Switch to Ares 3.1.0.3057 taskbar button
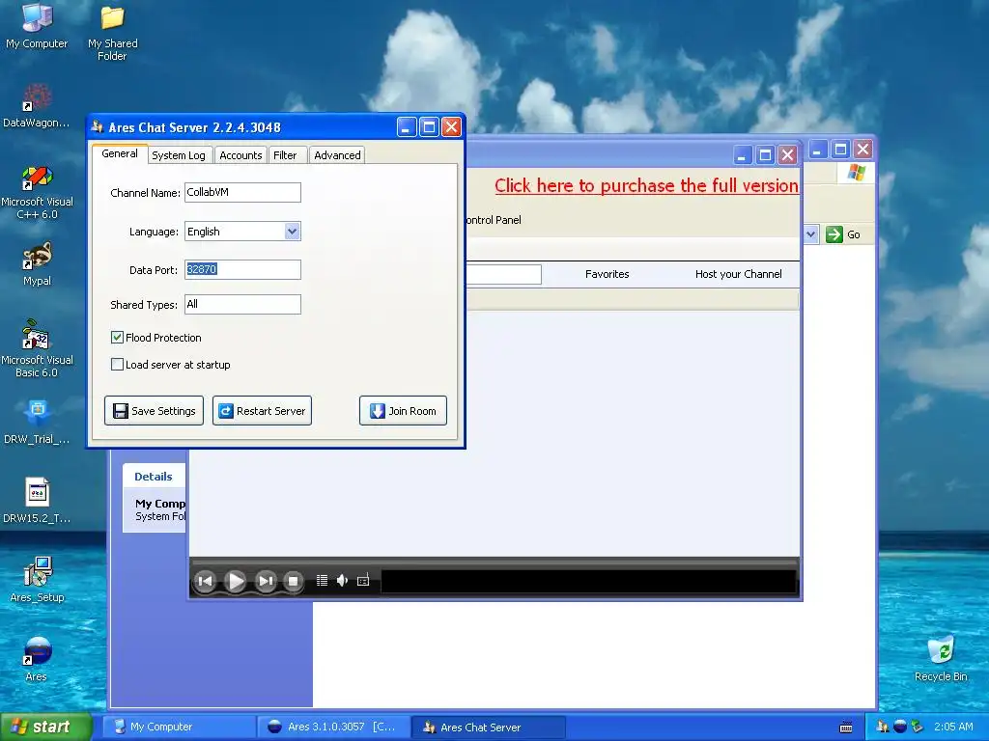The width and height of the screenshot is (989, 741). pyautogui.click(x=334, y=727)
